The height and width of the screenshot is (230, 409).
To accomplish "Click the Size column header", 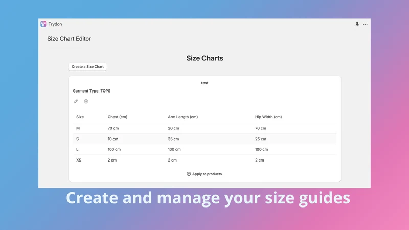I will tap(80, 117).
